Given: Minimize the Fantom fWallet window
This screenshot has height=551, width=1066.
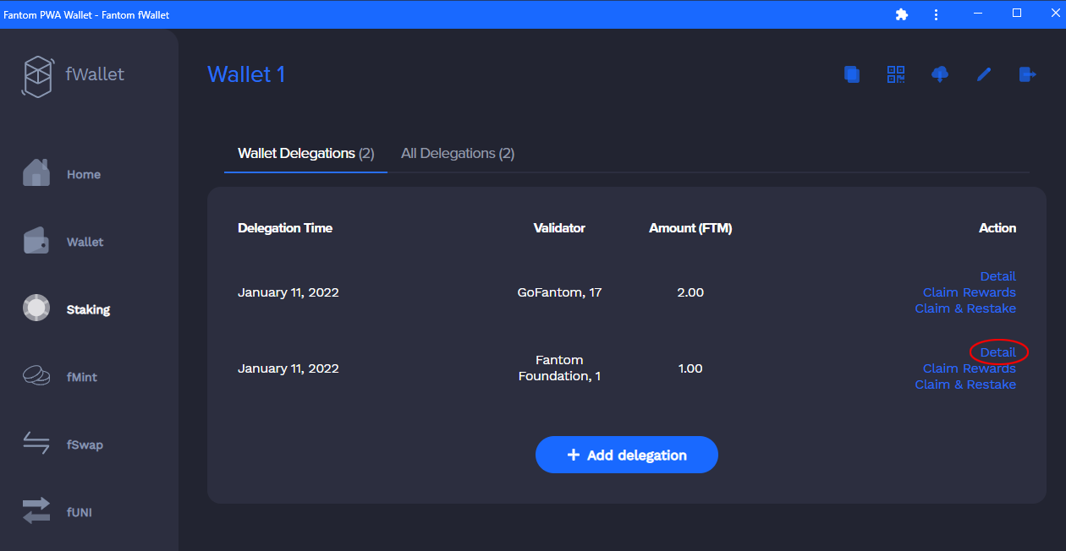Looking at the screenshot, I should [978, 14].
